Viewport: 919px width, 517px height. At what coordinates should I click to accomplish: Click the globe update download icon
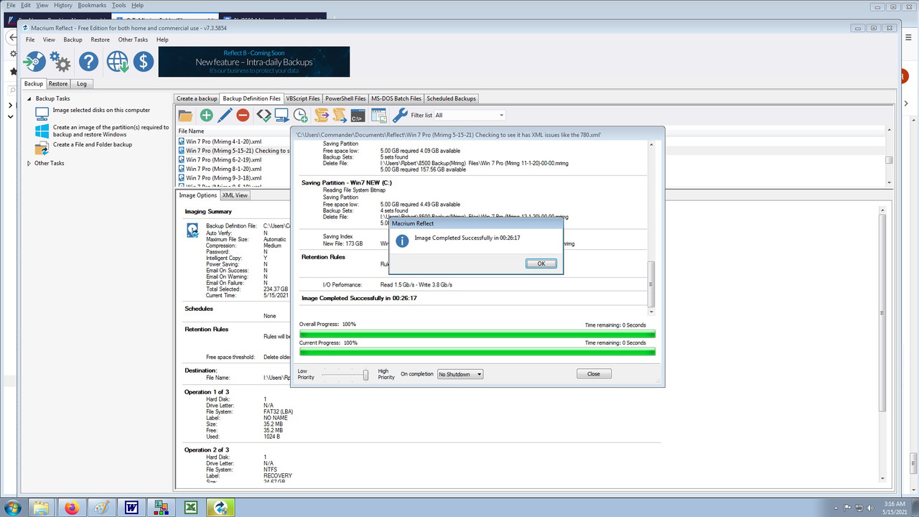tap(116, 61)
